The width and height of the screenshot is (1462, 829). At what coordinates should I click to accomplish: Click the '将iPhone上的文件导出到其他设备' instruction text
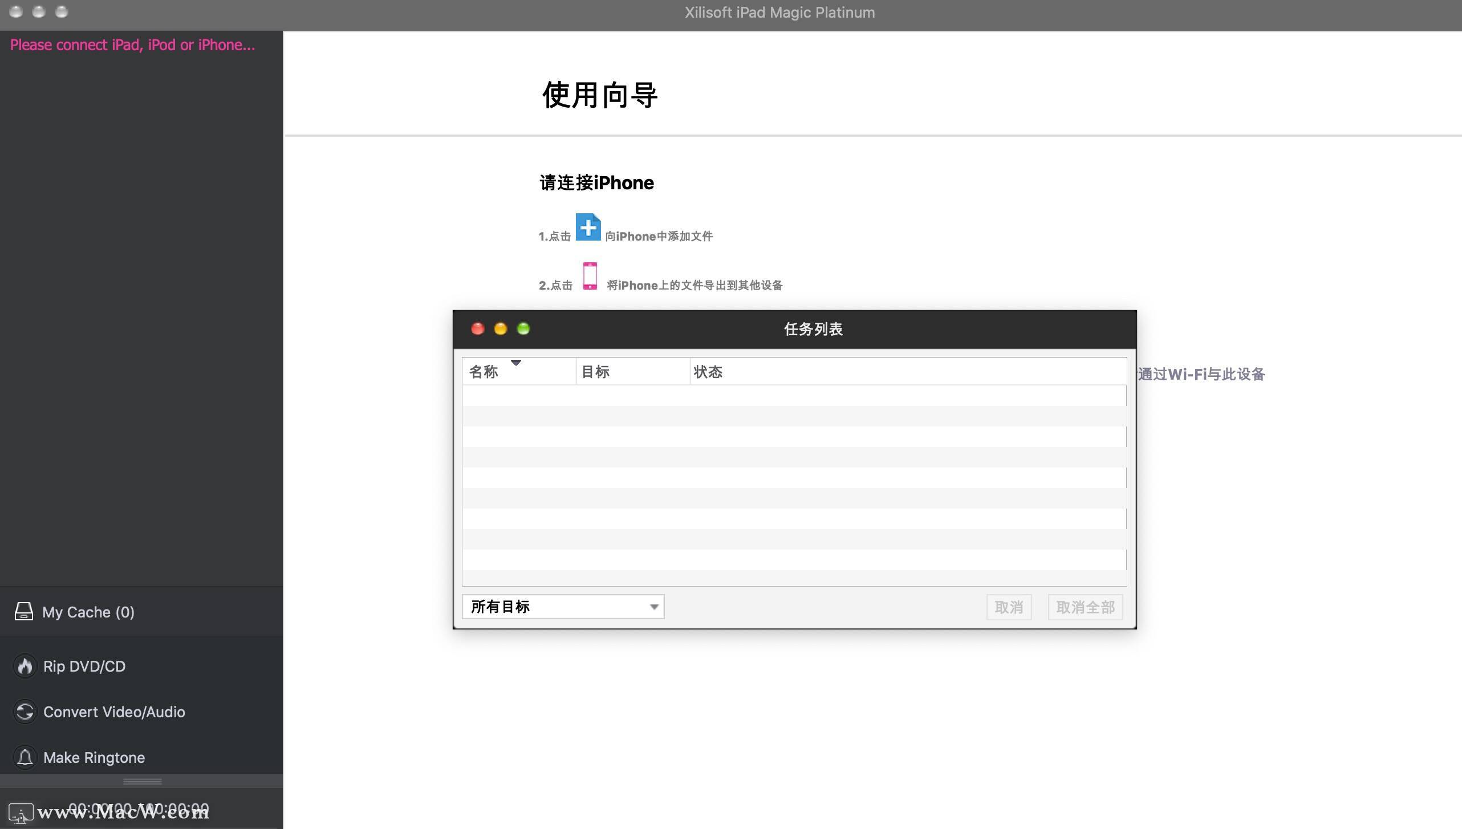click(x=695, y=285)
